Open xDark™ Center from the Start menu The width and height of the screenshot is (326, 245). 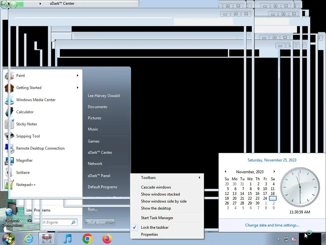100,152
